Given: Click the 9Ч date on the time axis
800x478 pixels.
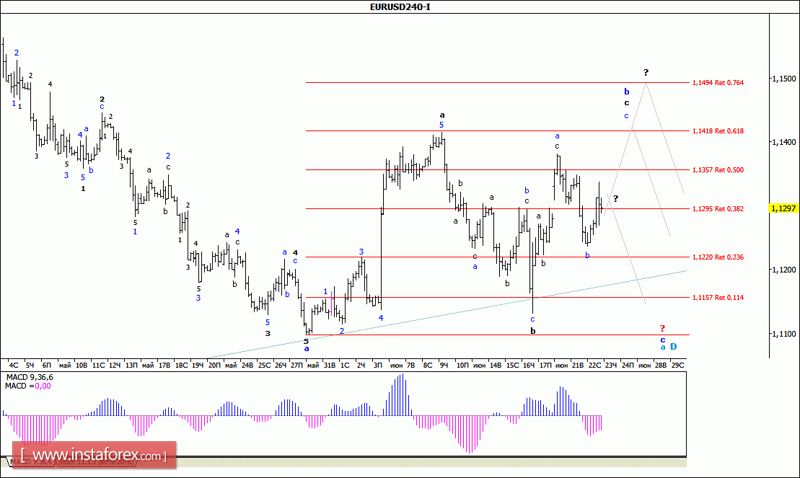Looking at the screenshot, I should 444,366.
